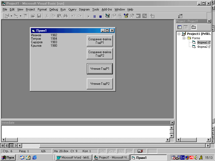Viewport: 215px width, 161px height.
Task: Click the spelling status book icon
Action: click(x=140, y=151)
